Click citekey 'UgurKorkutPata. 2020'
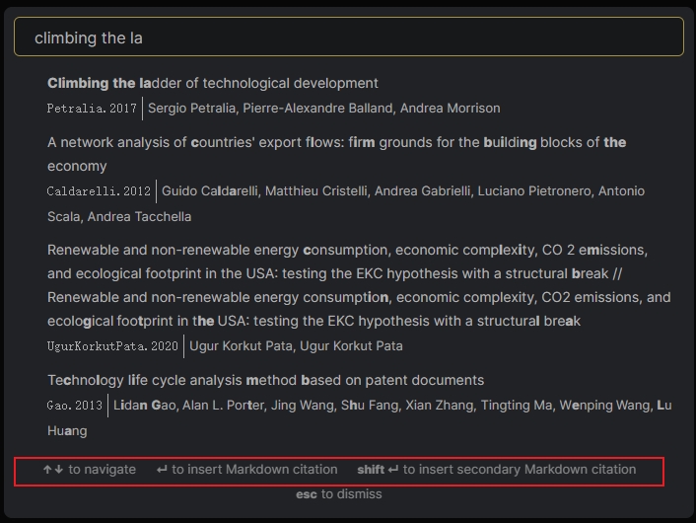 [112, 346]
